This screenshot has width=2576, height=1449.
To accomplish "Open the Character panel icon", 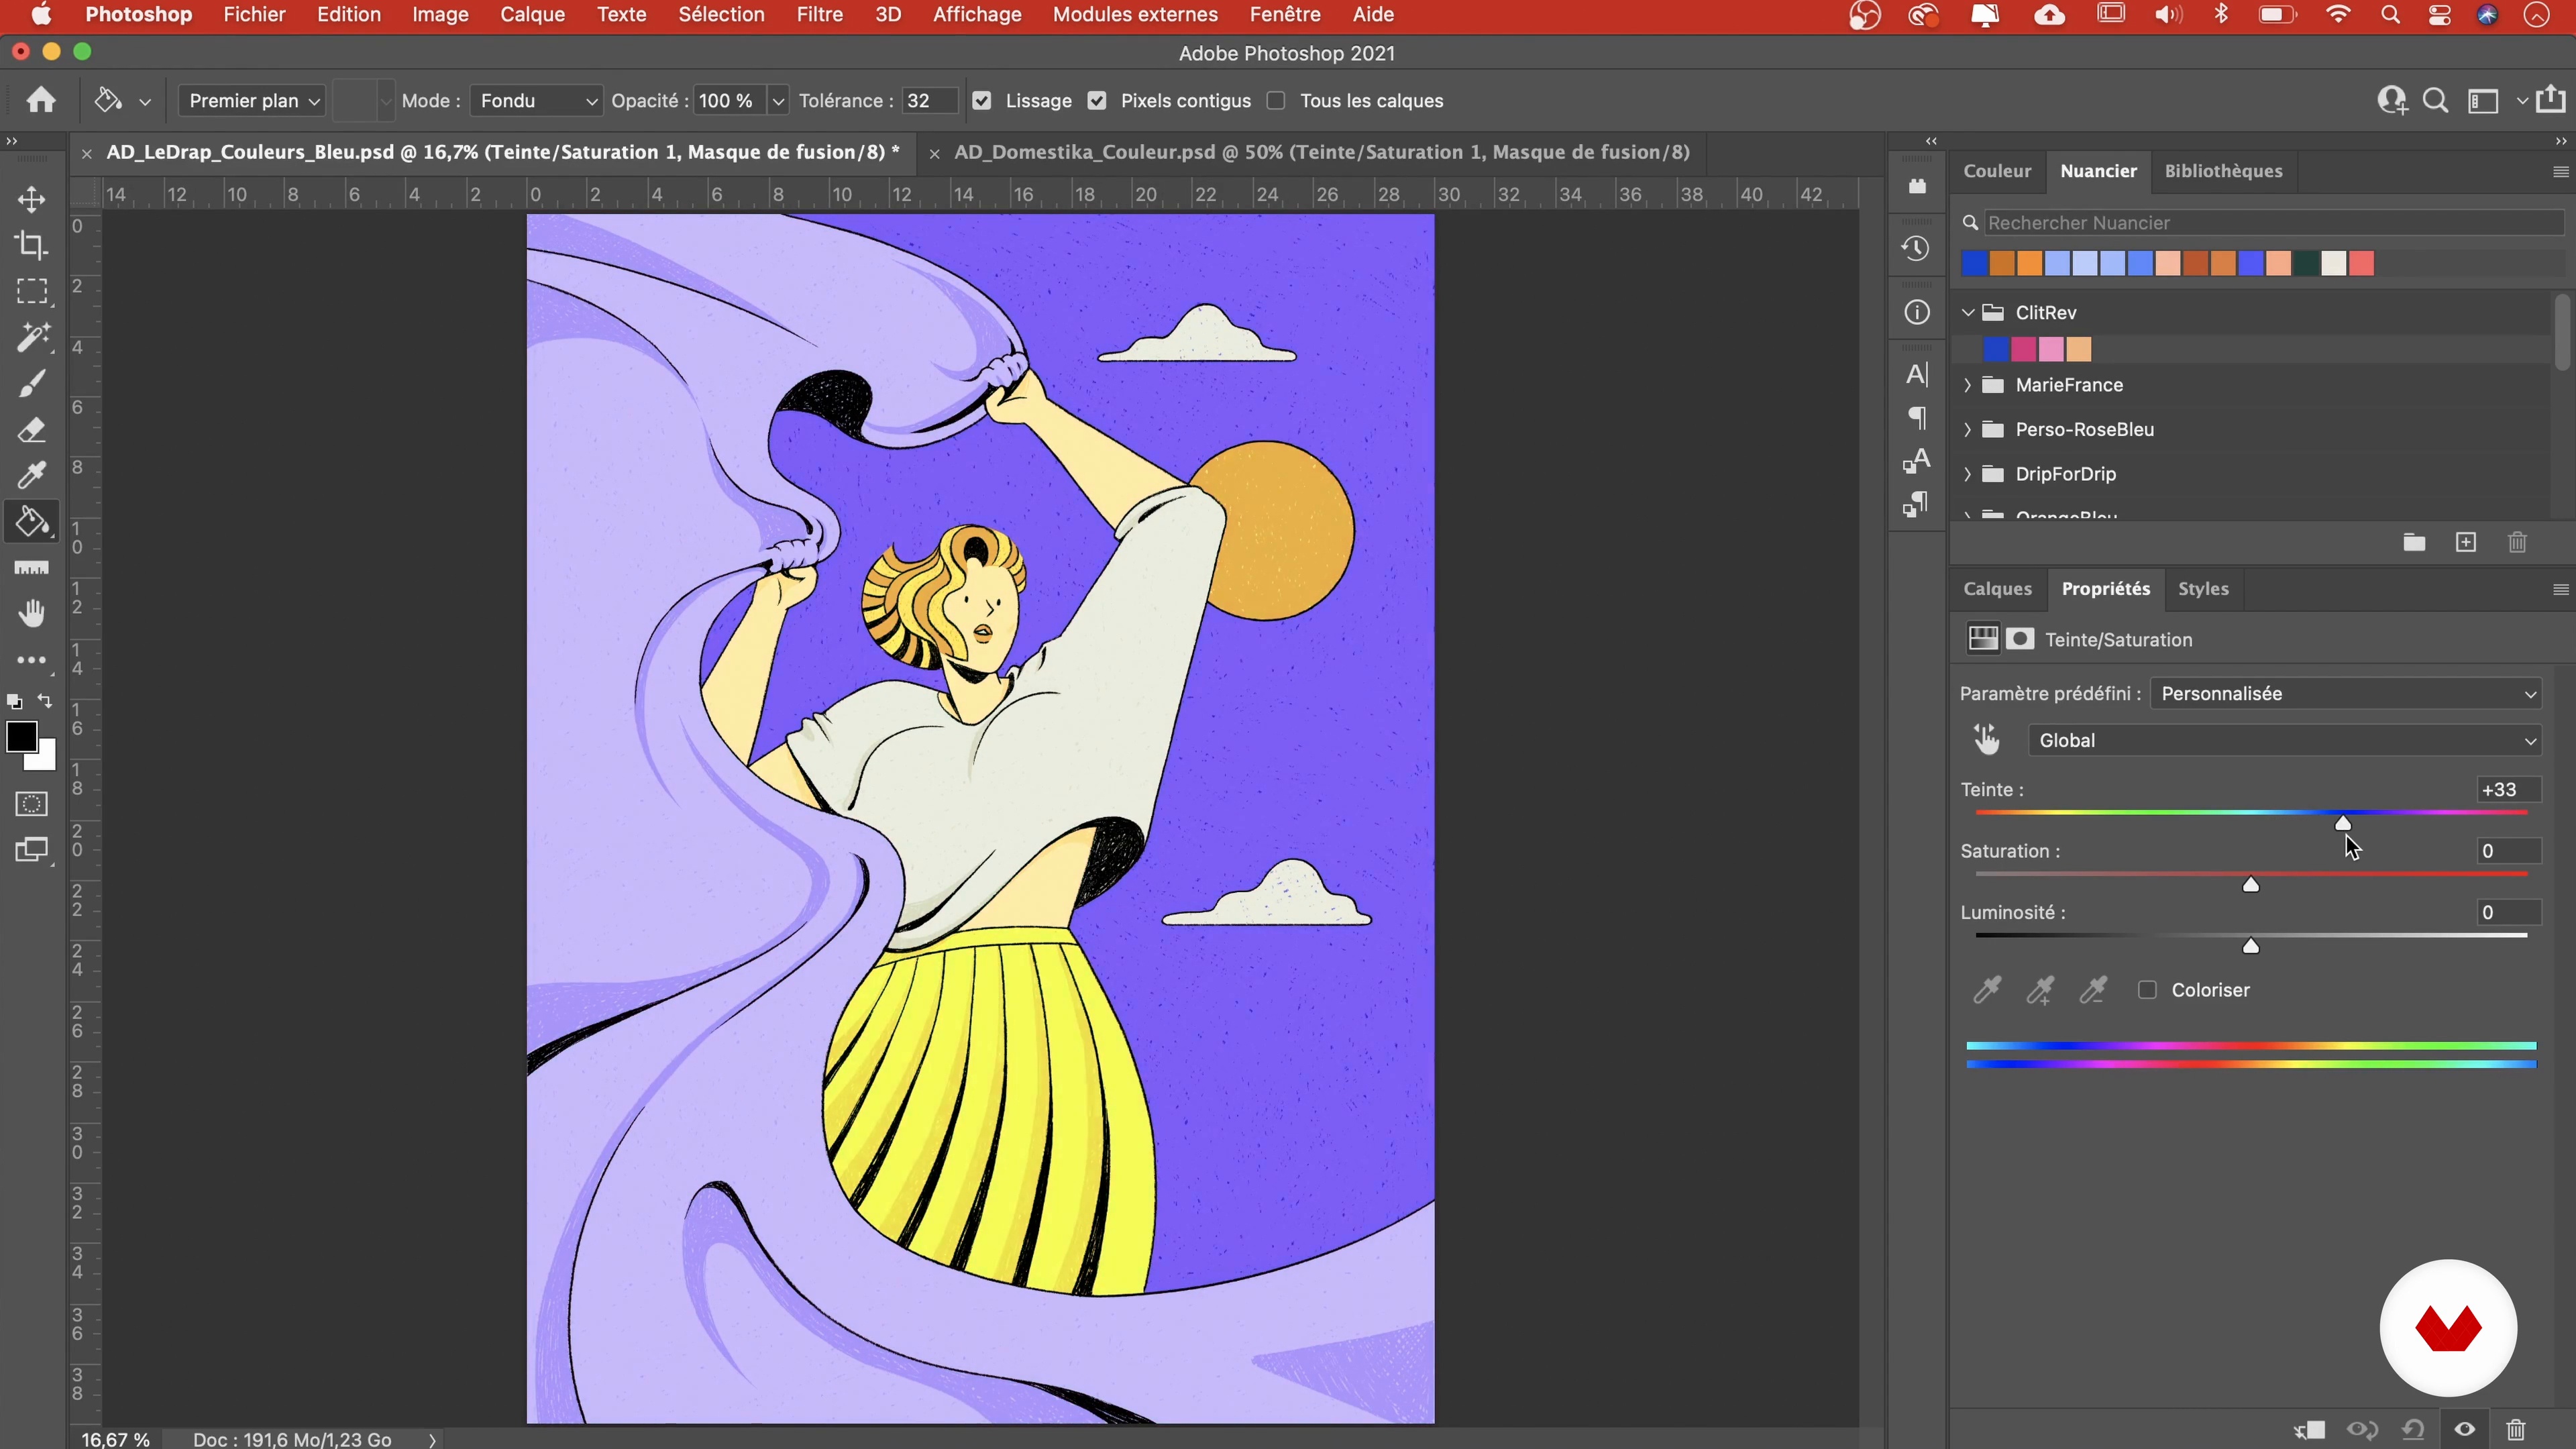I will click(1916, 374).
